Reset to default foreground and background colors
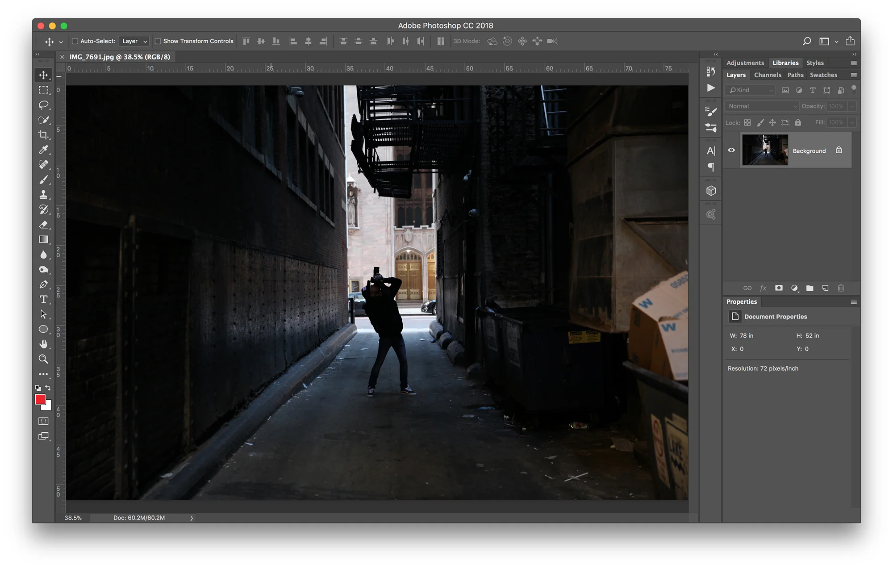893x569 pixels. [x=38, y=388]
